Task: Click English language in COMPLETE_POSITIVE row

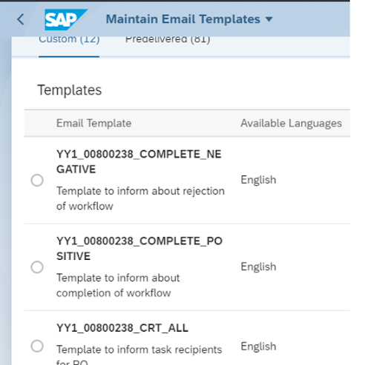Action: (258, 267)
